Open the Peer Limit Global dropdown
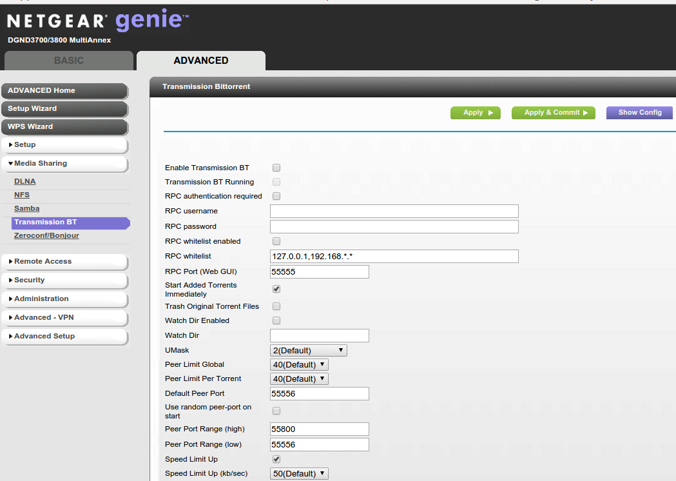This screenshot has height=481, width=676. 299,364
